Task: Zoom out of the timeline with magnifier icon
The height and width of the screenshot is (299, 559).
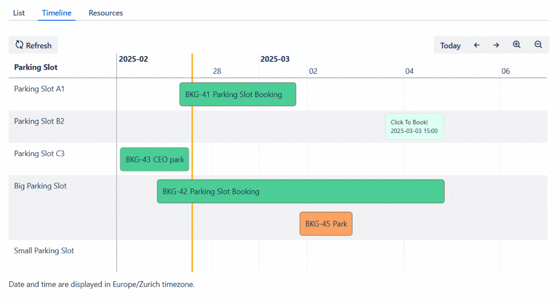Action: pyautogui.click(x=538, y=44)
